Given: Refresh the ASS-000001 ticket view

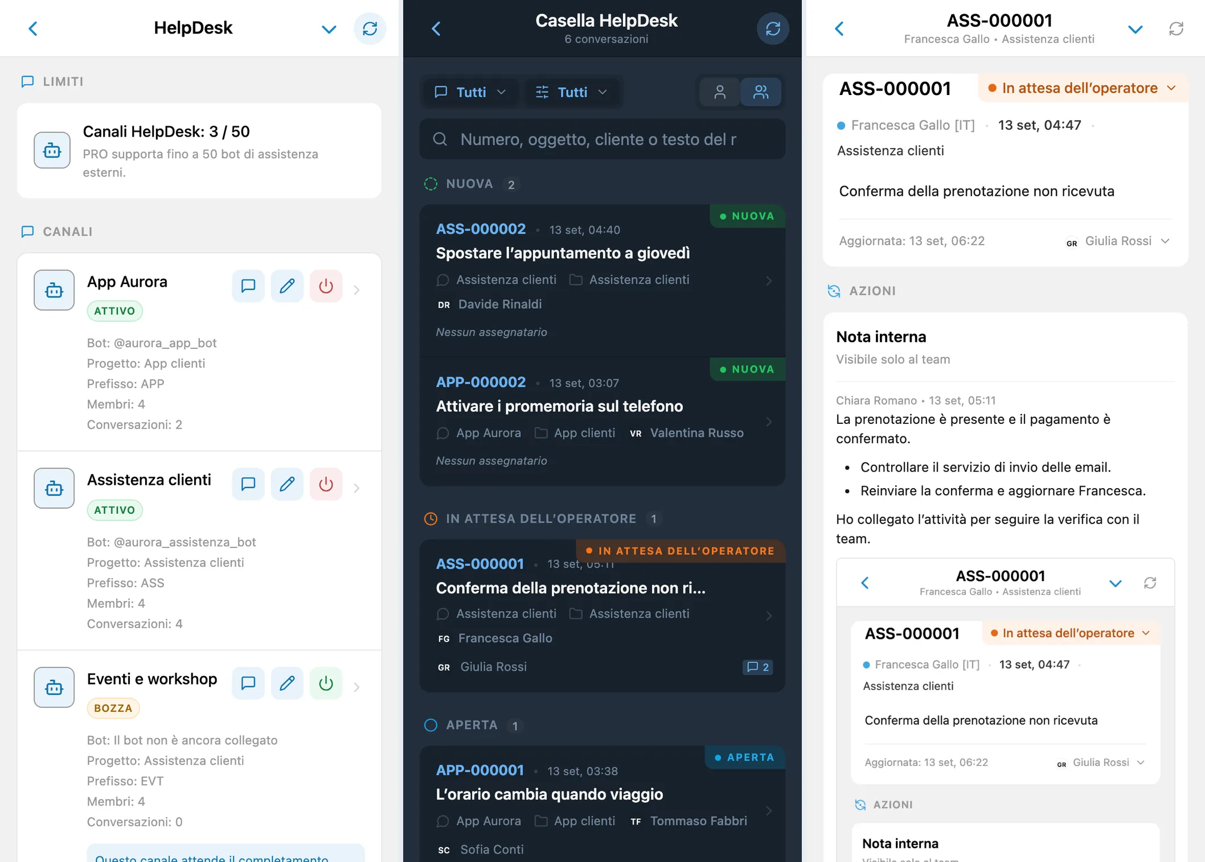Looking at the screenshot, I should click(x=1176, y=28).
